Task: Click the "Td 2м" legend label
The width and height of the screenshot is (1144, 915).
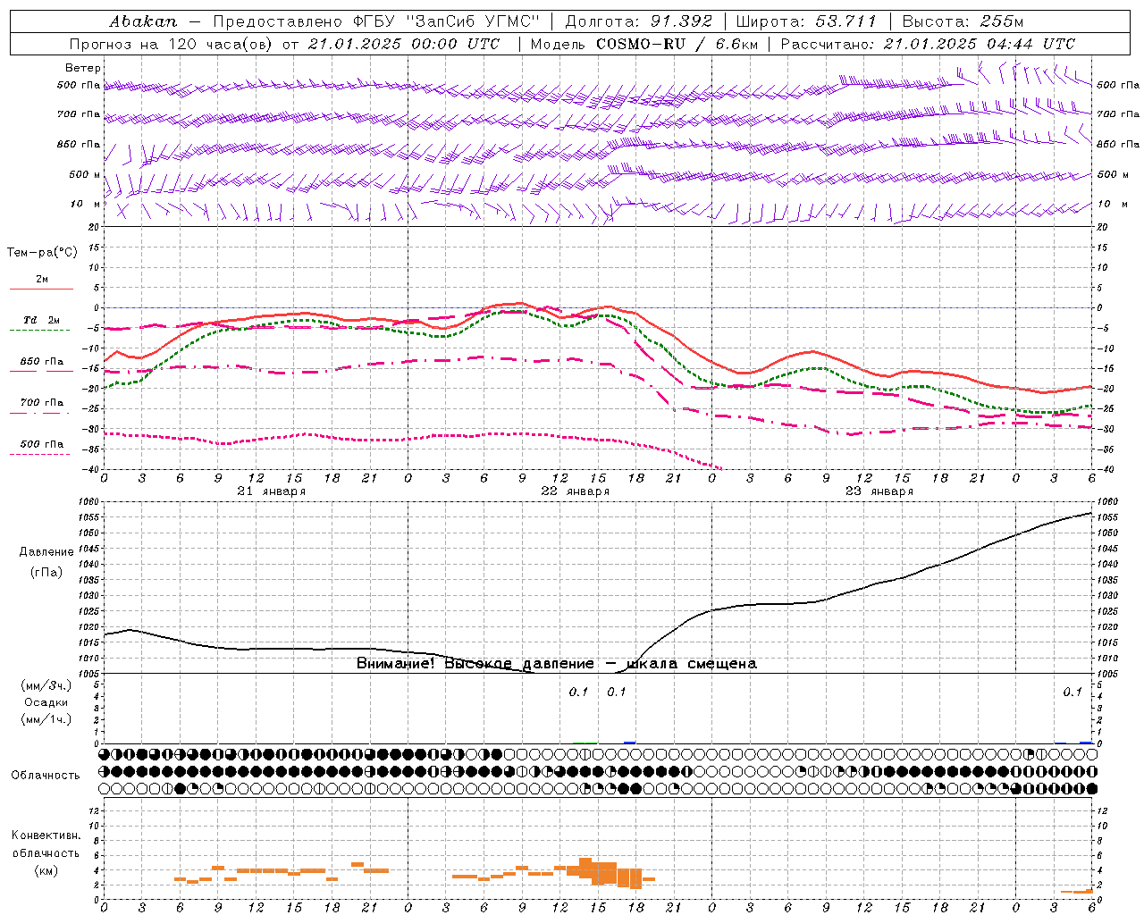Action: point(41,320)
